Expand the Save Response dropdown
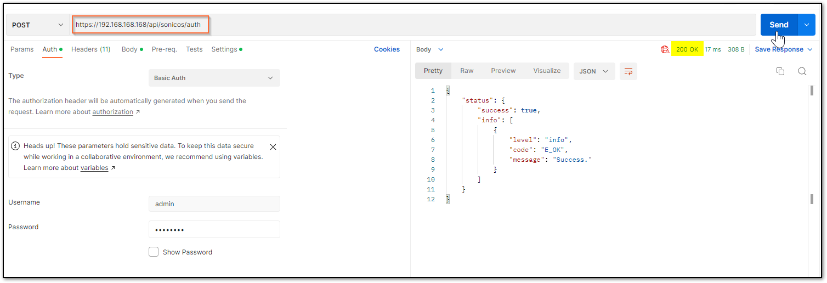The image size is (827, 283). [x=783, y=49]
